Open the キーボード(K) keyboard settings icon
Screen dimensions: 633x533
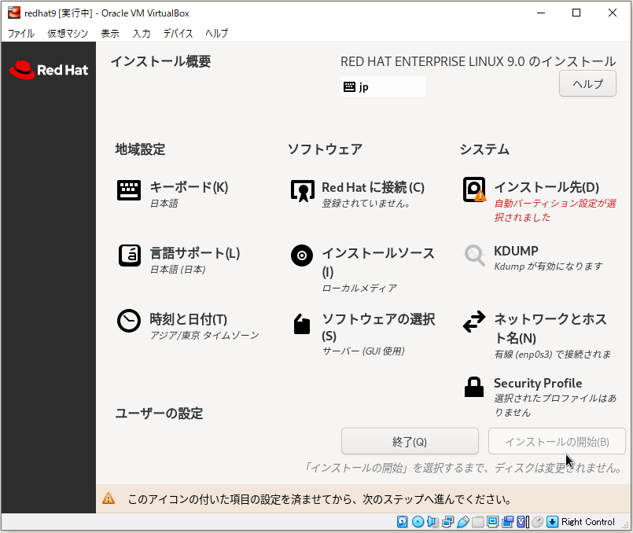click(x=129, y=190)
